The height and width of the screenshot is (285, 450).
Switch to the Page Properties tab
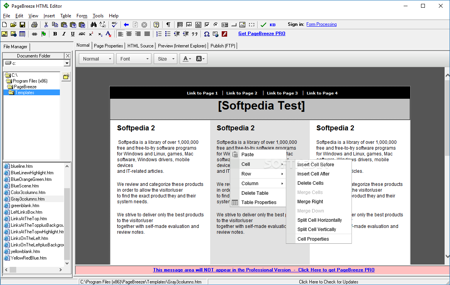(108, 46)
